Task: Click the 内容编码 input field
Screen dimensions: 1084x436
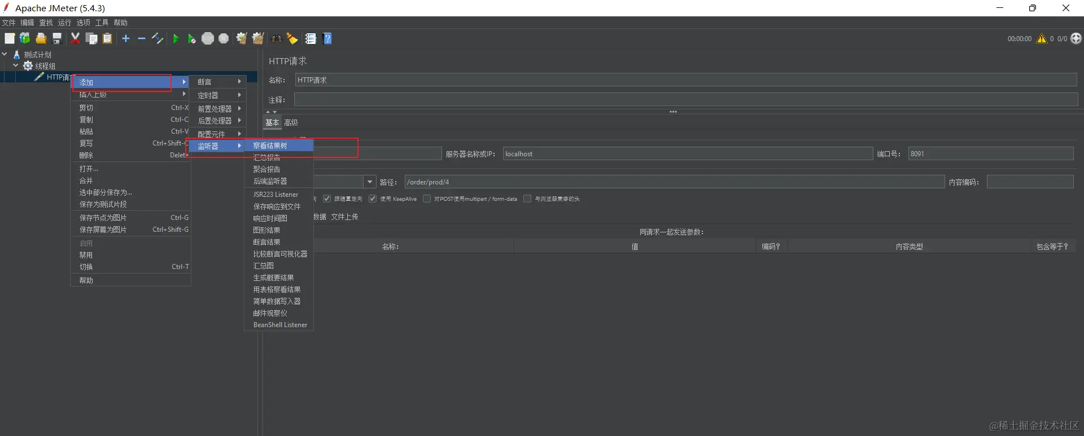Action: [1030, 182]
